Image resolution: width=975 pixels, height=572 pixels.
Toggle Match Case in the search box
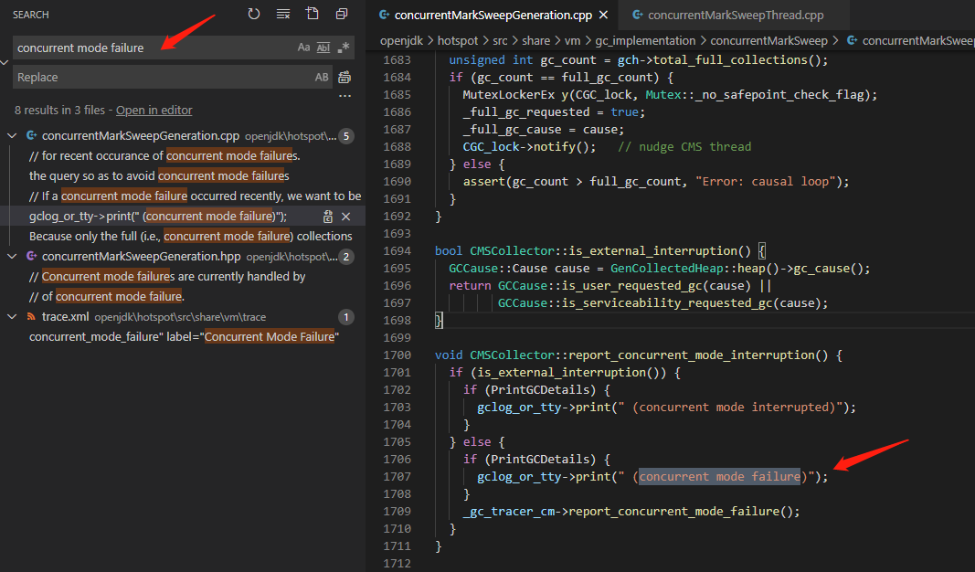[303, 48]
